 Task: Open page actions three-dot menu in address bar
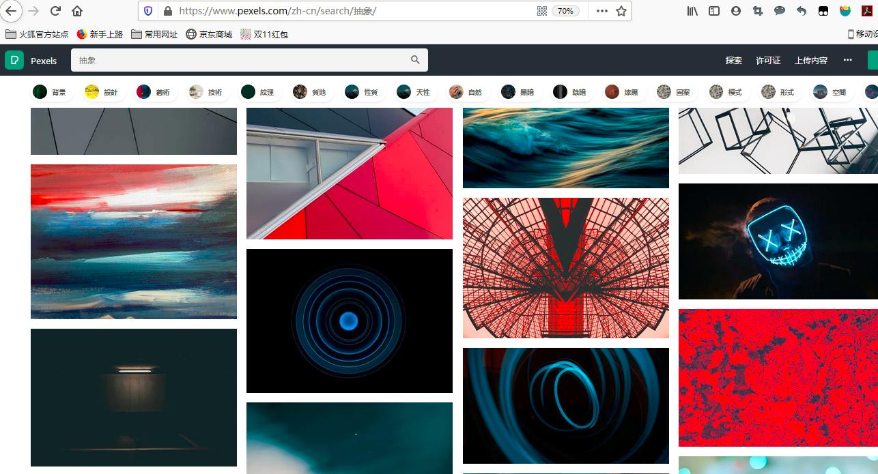[601, 11]
